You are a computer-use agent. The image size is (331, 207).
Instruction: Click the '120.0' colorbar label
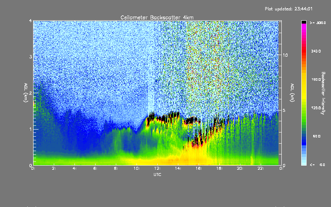[316, 108]
